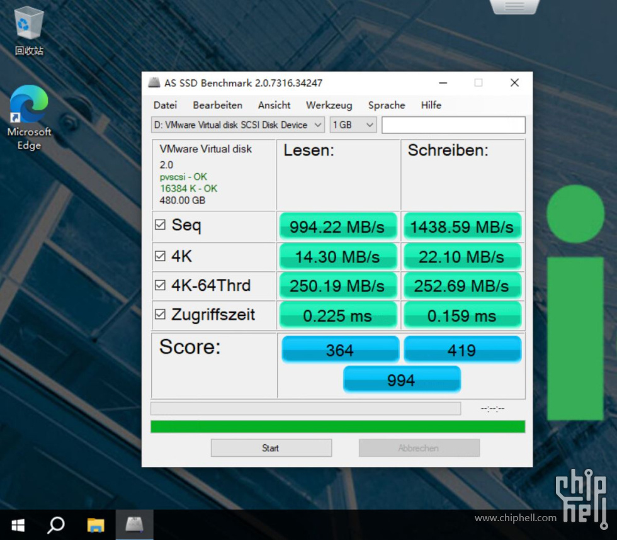Click the Windows Start button
The image size is (617, 540).
tap(18, 525)
